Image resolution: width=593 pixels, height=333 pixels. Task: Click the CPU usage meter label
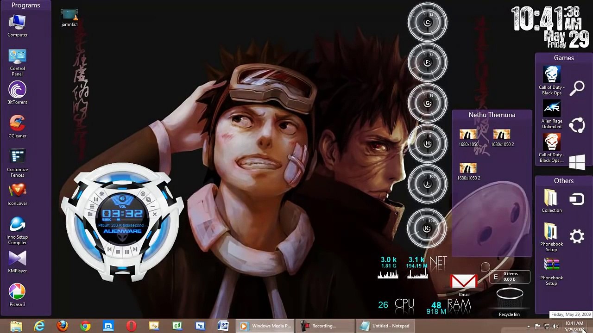404,303
